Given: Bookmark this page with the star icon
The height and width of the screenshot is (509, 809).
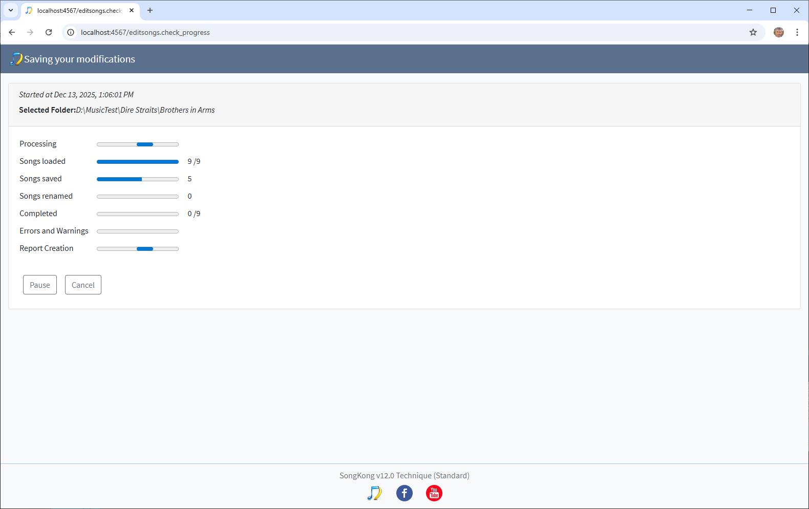Looking at the screenshot, I should pos(753,32).
